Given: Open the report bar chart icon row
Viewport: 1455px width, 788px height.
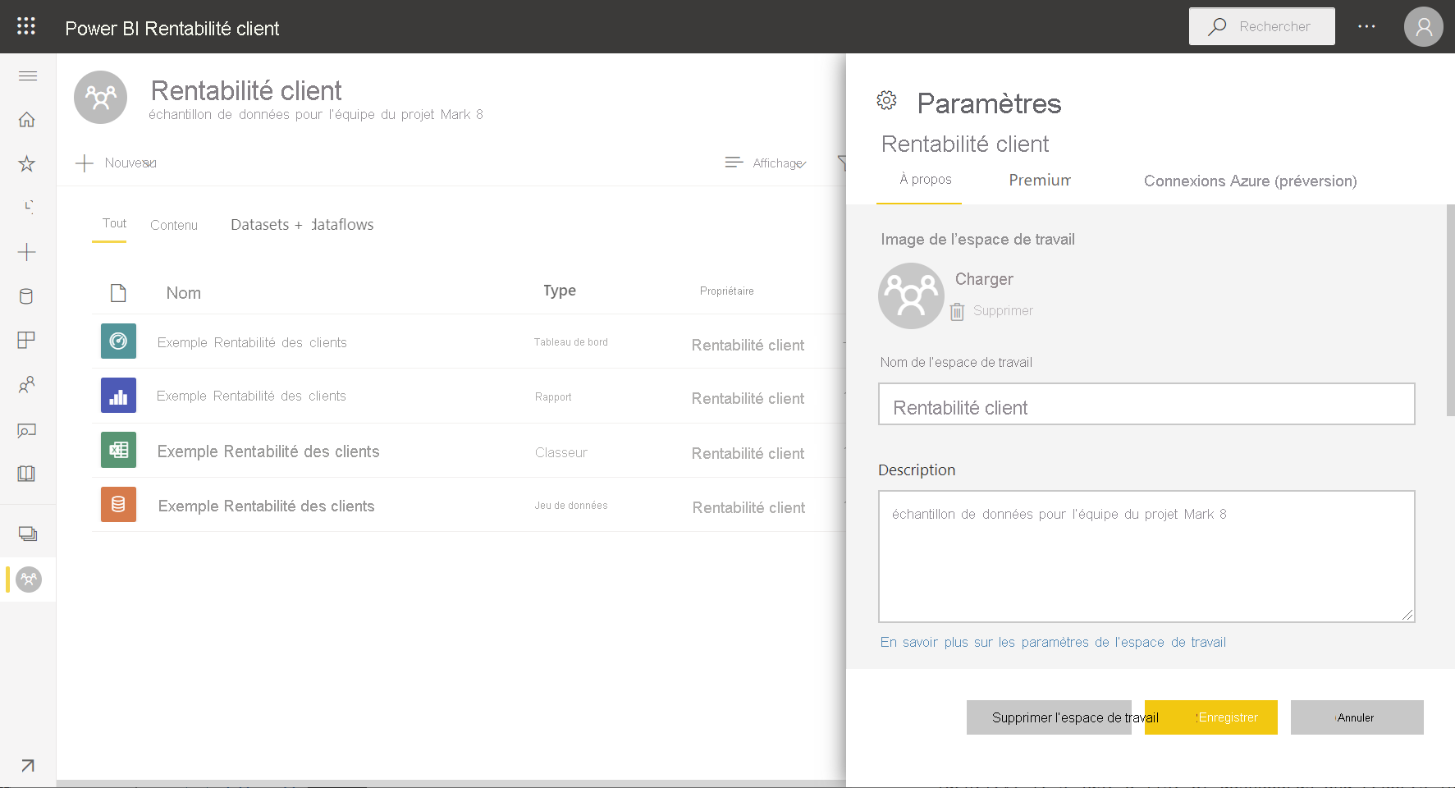Looking at the screenshot, I should (x=118, y=396).
